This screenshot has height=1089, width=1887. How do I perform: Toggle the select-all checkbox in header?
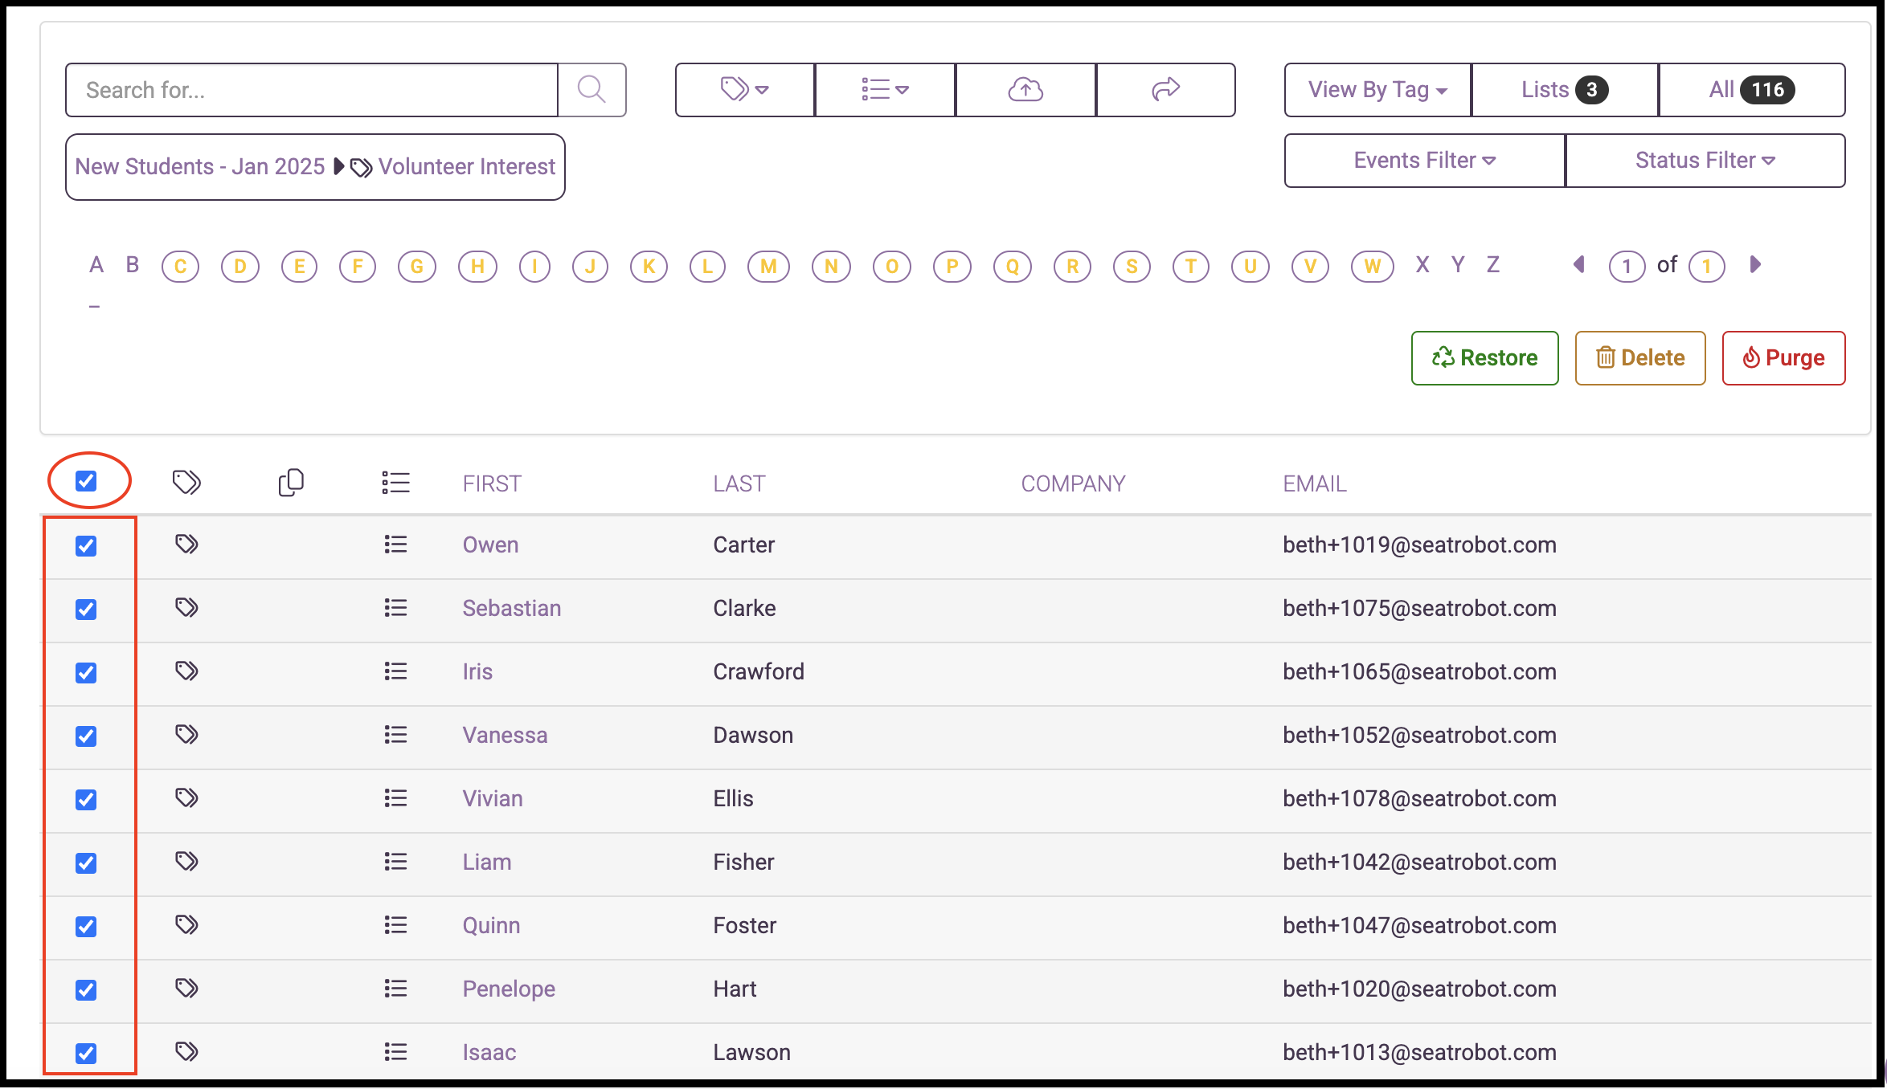pos(86,481)
